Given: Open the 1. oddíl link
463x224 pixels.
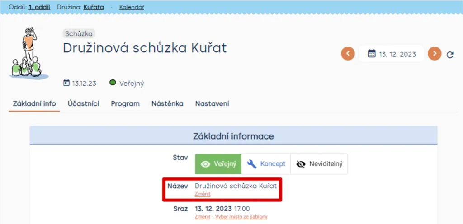Looking at the screenshot, I should [x=39, y=7].
